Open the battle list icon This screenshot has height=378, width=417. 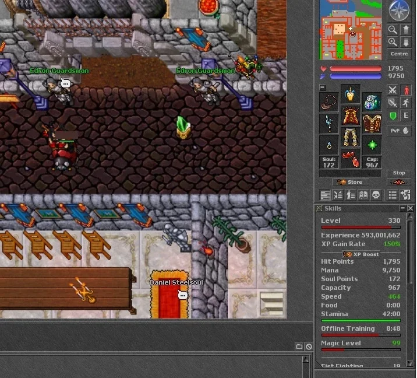coord(338,195)
